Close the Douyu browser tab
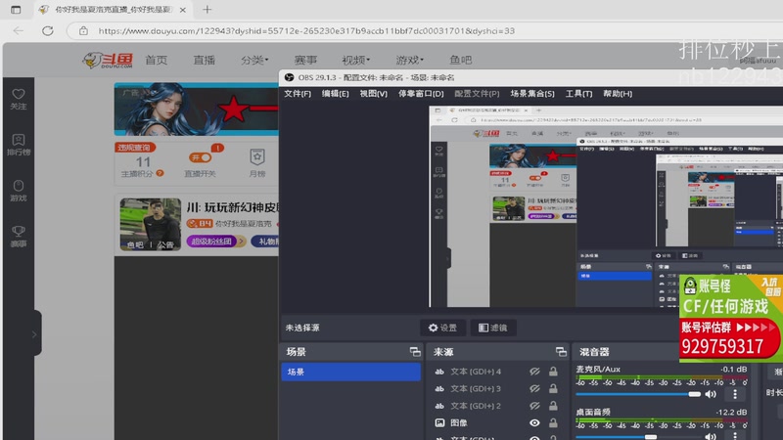Screen dimensions: 783x440 click(183, 10)
